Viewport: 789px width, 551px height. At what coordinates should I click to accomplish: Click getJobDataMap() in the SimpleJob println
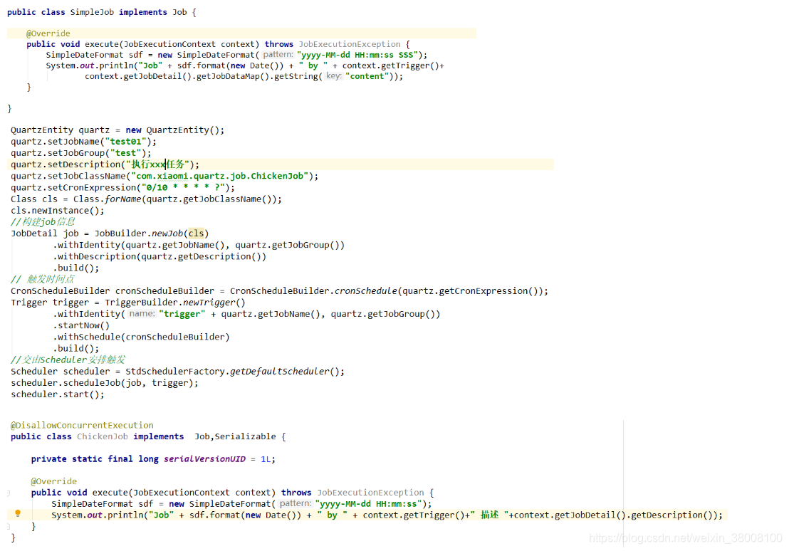(x=232, y=76)
